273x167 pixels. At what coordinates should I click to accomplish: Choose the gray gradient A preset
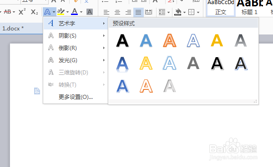point(240,41)
